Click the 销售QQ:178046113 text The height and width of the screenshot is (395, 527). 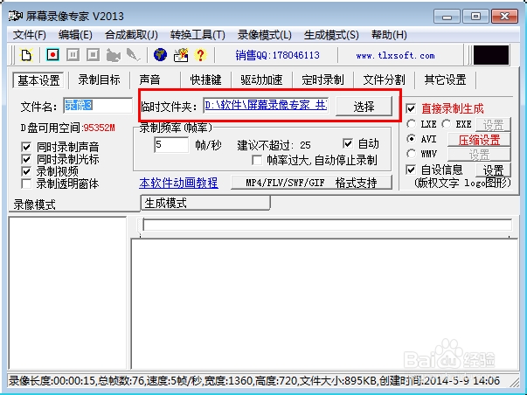(277, 55)
